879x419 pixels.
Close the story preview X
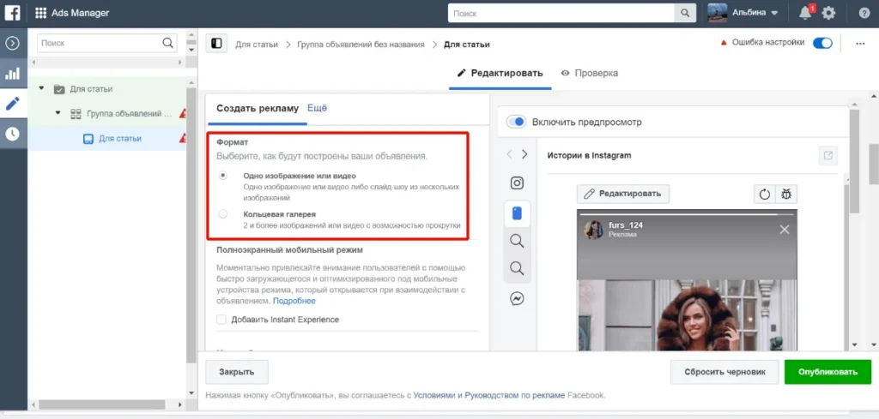(x=785, y=230)
